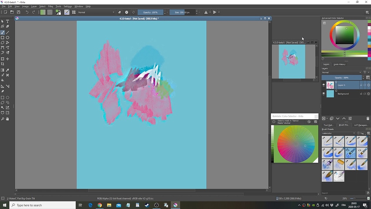
Task: Open the blending mode dropdown in Layers
Action: click(x=342, y=72)
